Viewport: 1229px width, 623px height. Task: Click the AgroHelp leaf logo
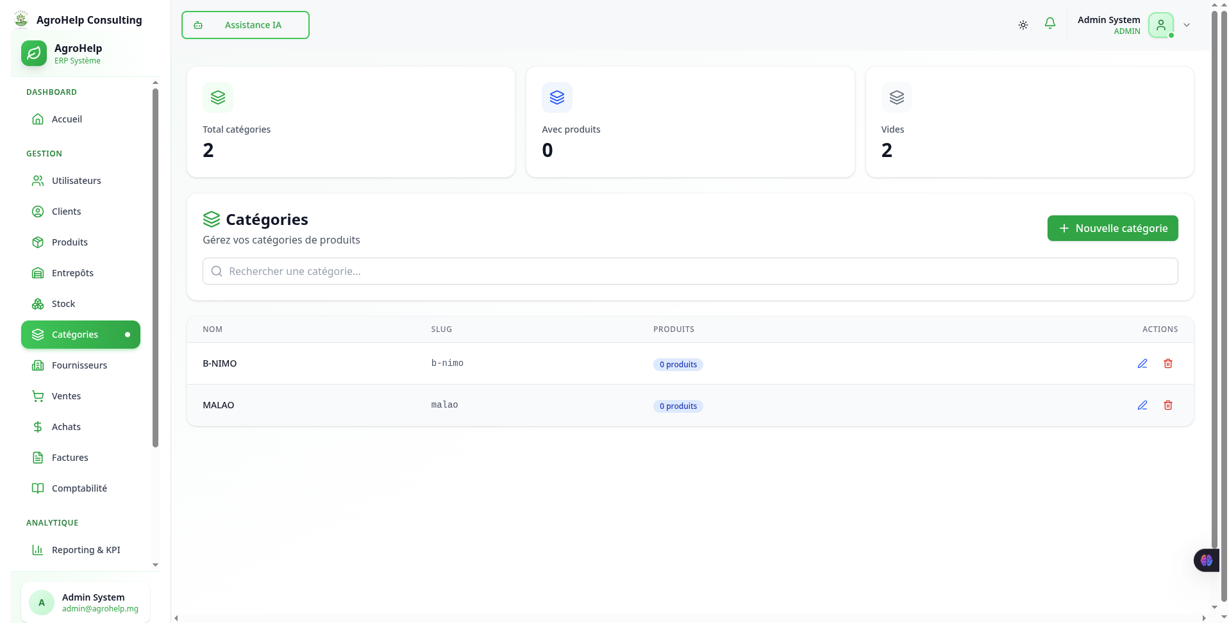tap(34, 53)
